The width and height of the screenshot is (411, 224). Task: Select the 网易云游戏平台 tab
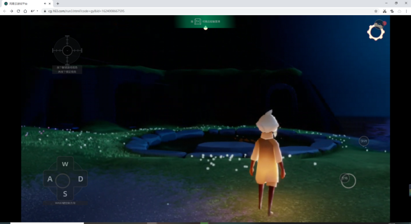point(26,4)
